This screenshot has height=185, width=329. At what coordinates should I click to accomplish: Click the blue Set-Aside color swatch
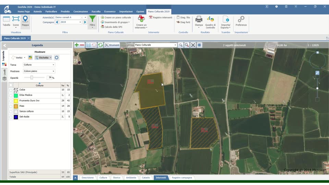coord(16,117)
